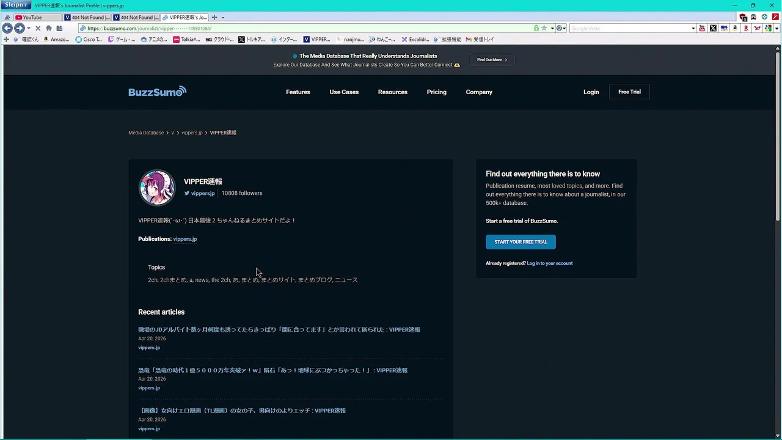Click the Find Out More button
782x440 pixels.
pyautogui.click(x=492, y=60)
